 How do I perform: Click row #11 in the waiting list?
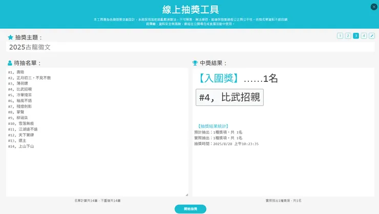[x=23, y=129]
